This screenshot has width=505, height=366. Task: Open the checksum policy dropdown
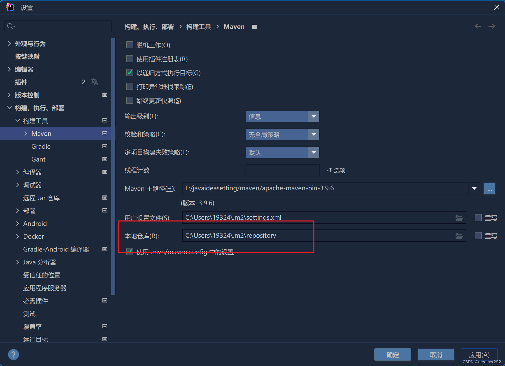point(282,135)
